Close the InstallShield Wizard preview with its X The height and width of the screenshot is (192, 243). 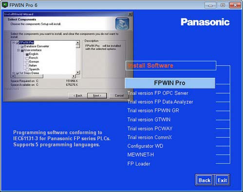pyautogui.click(x=130, y=14)
